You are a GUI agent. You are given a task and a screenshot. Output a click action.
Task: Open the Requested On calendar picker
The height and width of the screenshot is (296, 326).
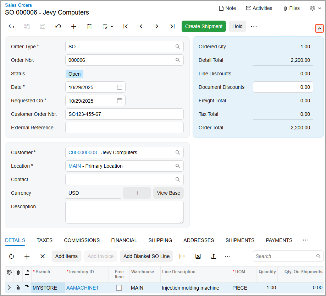[x=120, y=101]
